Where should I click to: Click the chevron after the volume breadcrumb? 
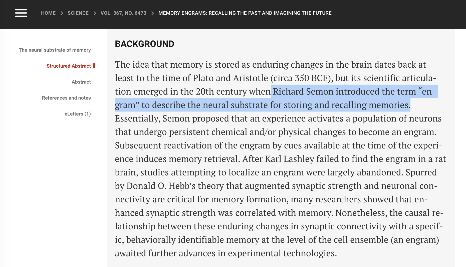[152, 13]
